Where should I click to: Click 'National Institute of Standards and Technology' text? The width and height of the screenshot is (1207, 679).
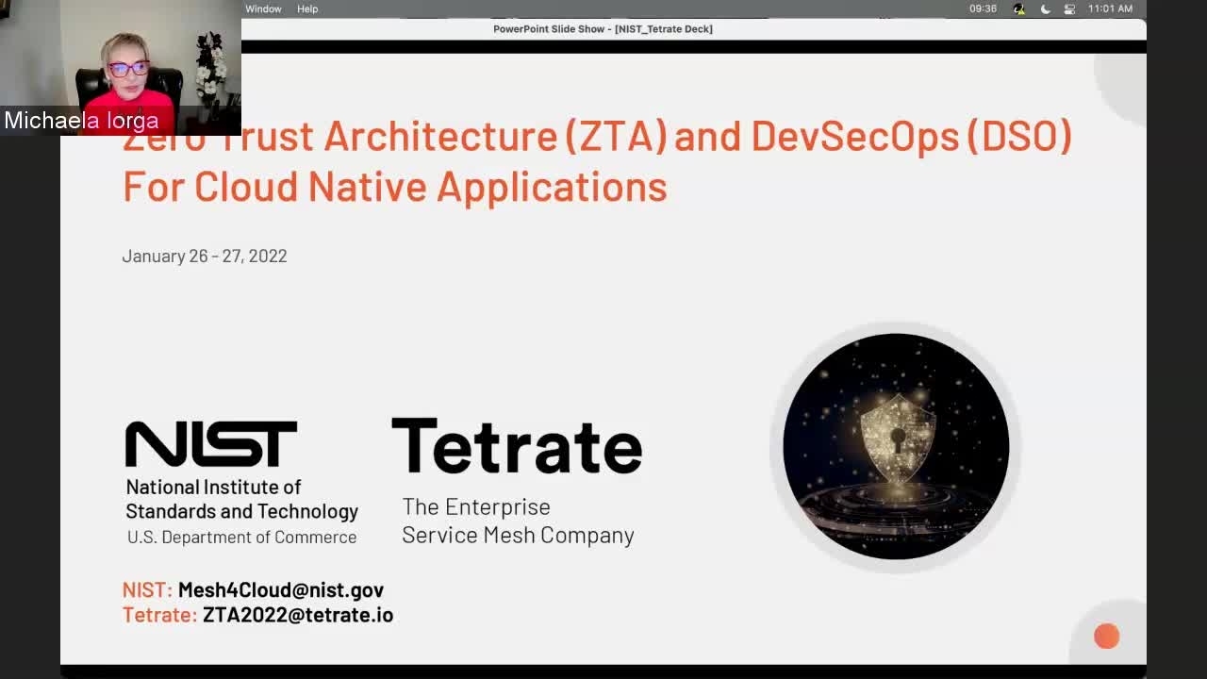point(242,499)
